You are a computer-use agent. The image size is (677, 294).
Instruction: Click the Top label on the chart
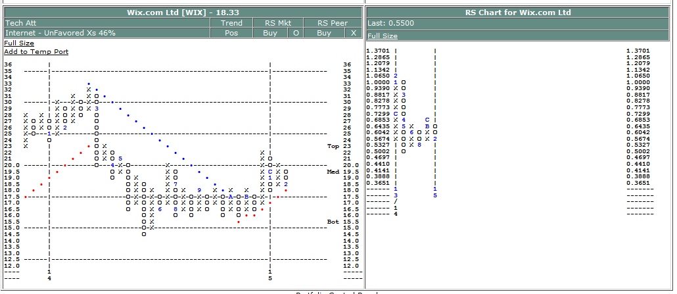click(333, 146)
